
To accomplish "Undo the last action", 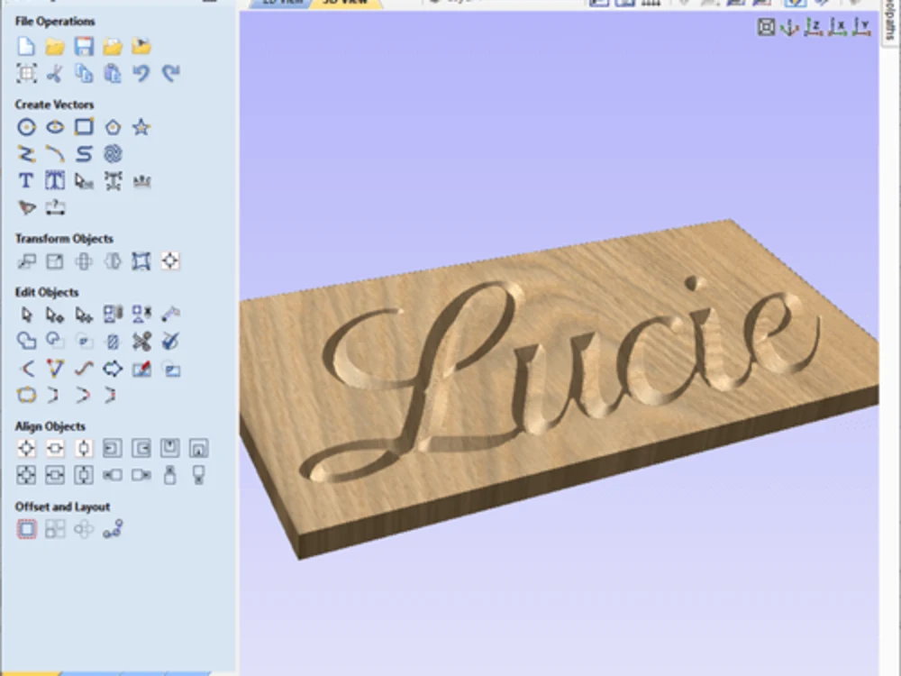I will [141, 73].
